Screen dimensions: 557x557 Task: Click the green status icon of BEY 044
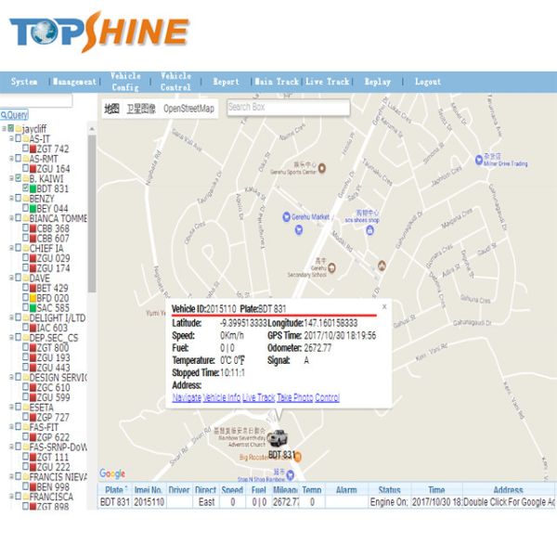pyautogui.click(x=33, y=209)
